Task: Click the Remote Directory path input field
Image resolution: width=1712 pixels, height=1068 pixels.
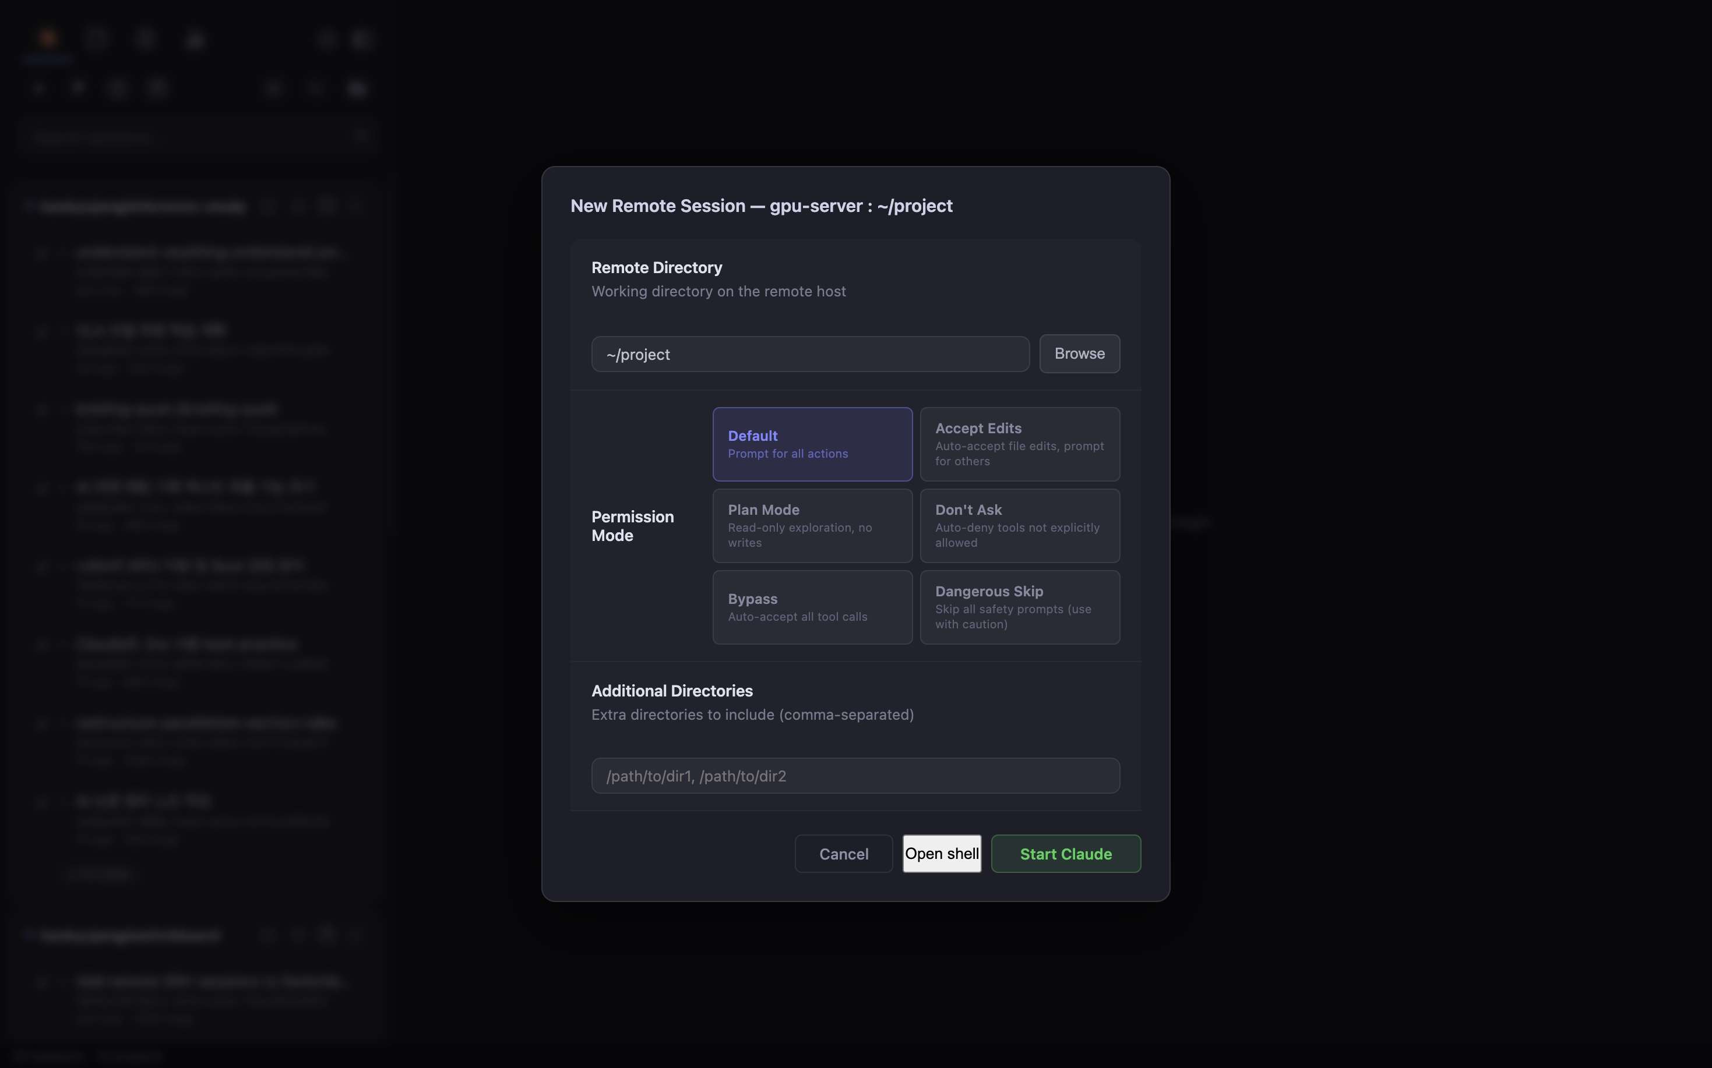Action: point(810,354)
